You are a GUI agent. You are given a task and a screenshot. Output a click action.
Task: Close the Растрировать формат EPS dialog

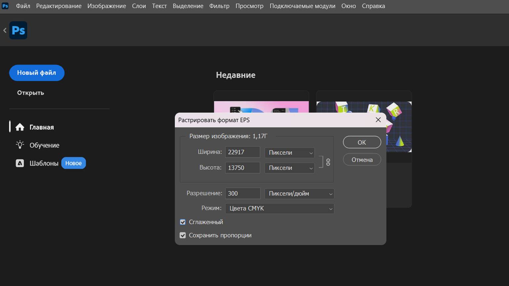click(x=378, y=120)
